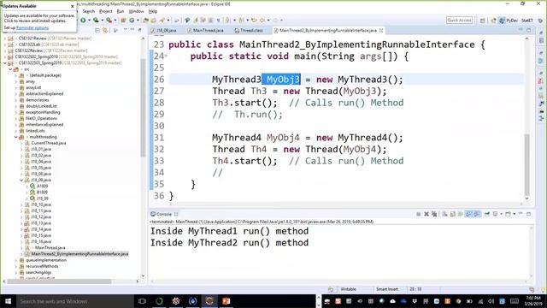
Task: Open the Project menu
Action: pos(106,11)
